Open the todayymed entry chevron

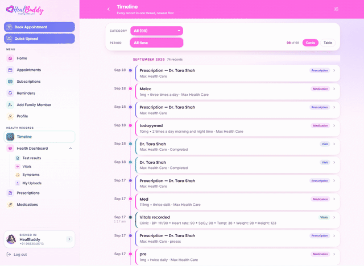[334, 126]
